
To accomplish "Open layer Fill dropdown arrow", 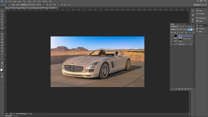I will [193, 33].
